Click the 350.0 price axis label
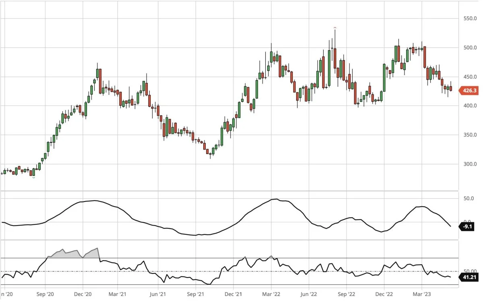Image resolution: width=483 pixels, height=302 pixels. coord(469,135)
